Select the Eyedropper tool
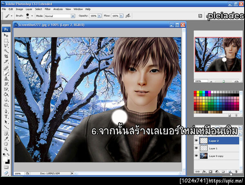Viewport: 245px width, 185px height. pyautogui.click(x=6, y=139)
